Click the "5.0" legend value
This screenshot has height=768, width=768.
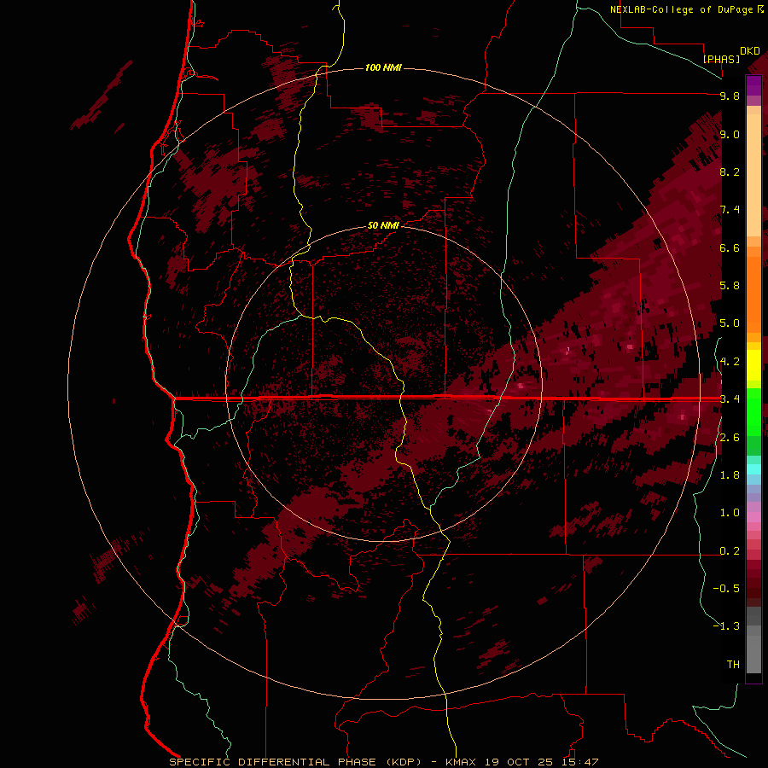click(730, 323)
